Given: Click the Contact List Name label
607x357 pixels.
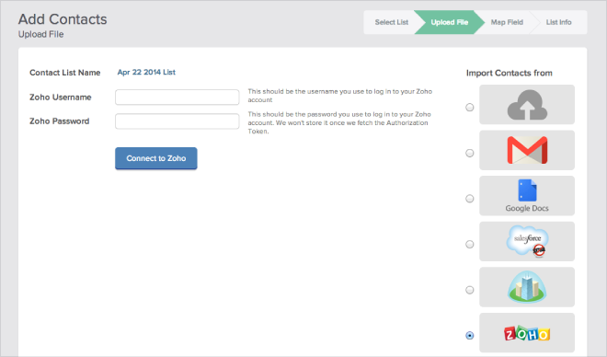Looking at the screenshot, I should pyautogui.click(x=65, y=73).
